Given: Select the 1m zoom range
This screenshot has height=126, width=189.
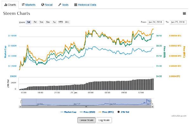Looking at the screenshot, I should pyautogui.click(x=41, y=22).
